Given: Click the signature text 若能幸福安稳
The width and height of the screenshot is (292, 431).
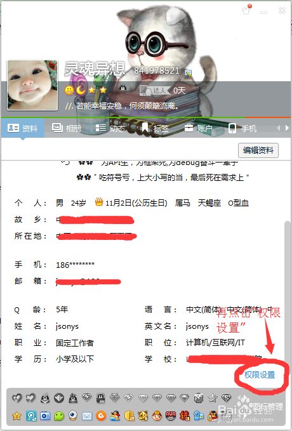Looking at the screenshot, I should (x=98, y=106).
